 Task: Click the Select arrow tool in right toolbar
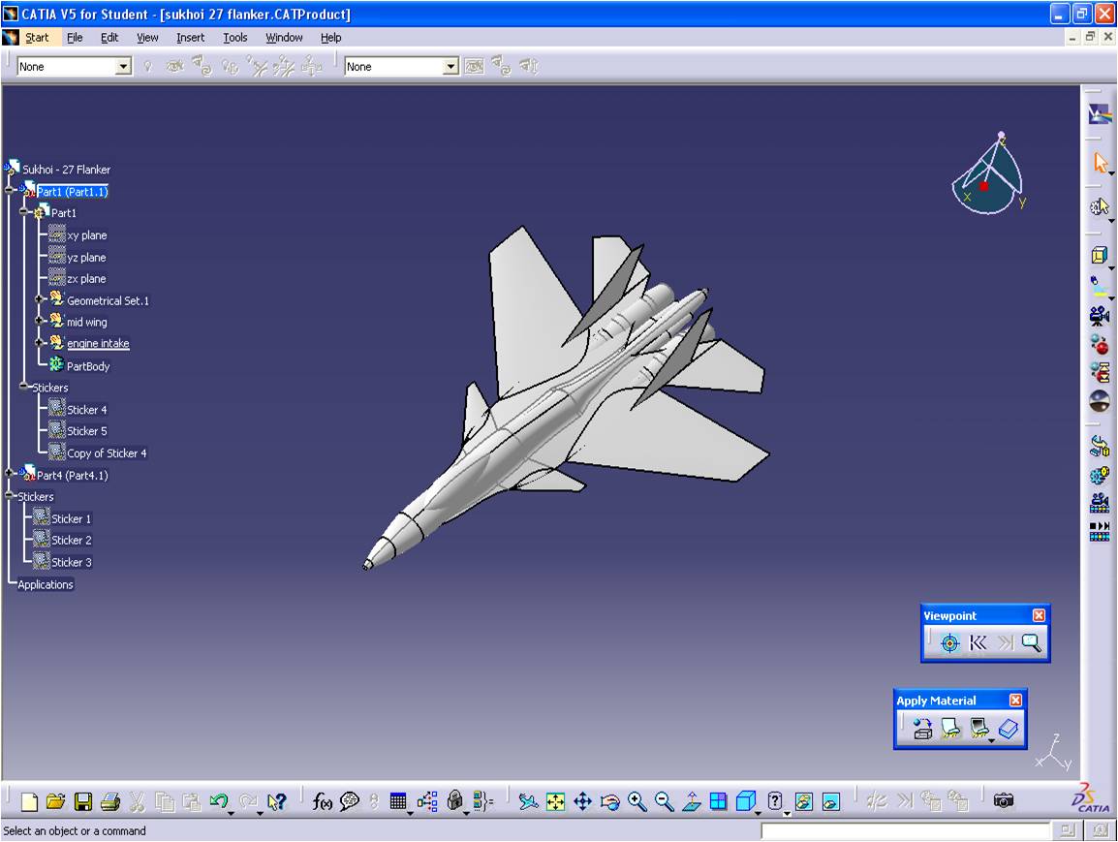1101,164
